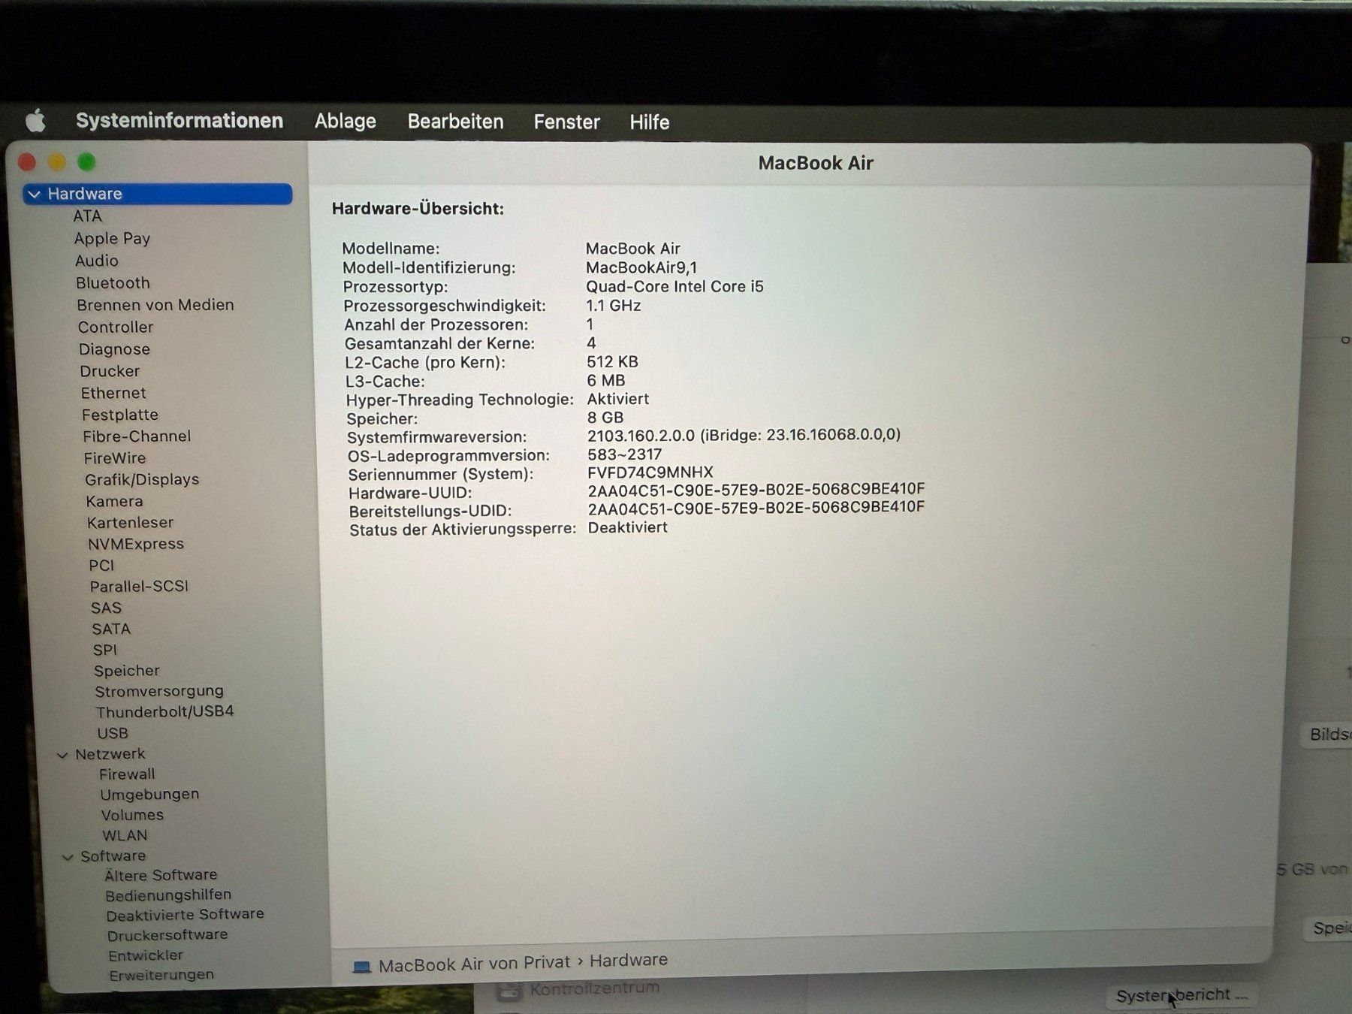Select Grafik/Displays in the sidebar
Image resolution: width=1352 pixels, height=1014 pixels.
[x=142, y=479]
